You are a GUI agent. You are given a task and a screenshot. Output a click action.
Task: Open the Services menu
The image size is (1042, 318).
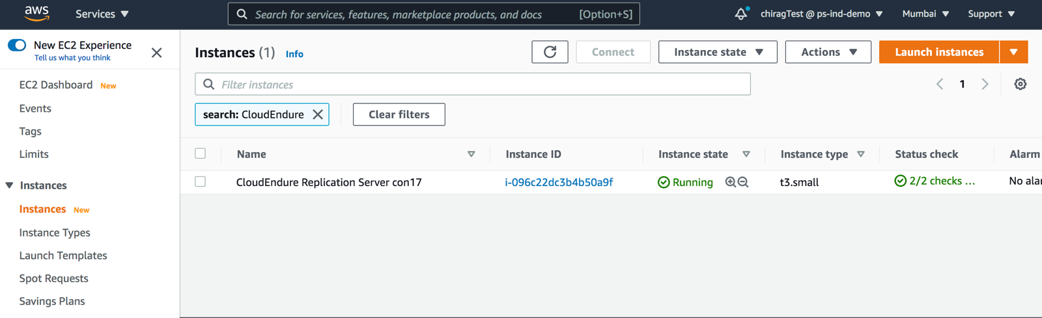click(102, 14)
